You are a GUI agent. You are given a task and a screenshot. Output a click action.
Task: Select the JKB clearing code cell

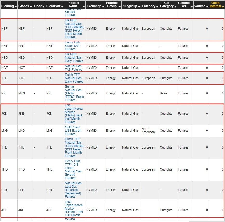tap(4, 114)
